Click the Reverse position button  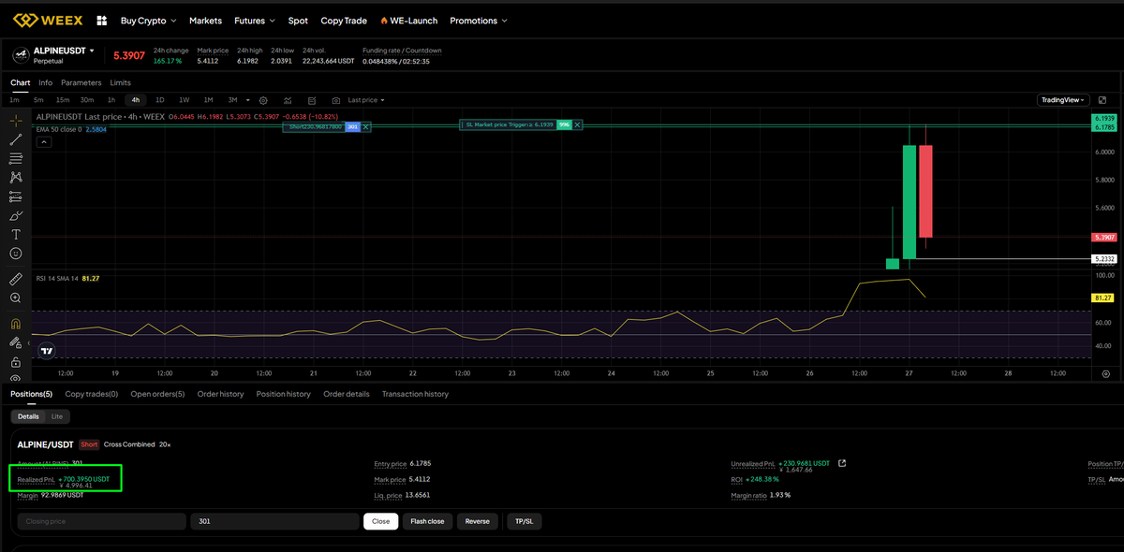(x=478, y=521)
